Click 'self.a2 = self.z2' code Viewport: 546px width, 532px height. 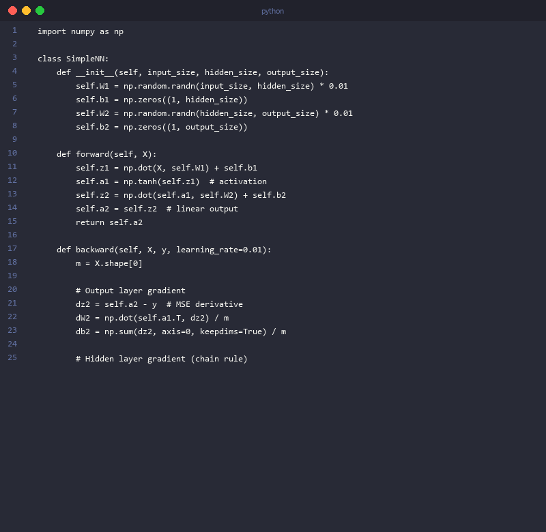pyautogui.click(x=116, y=209)
